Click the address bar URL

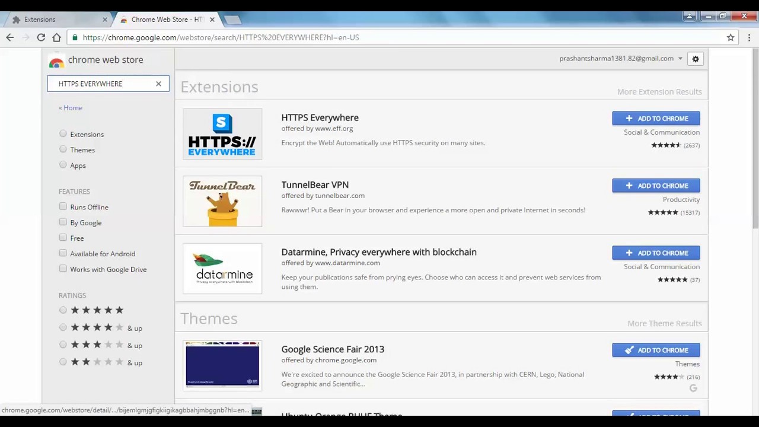coord(221,37)
